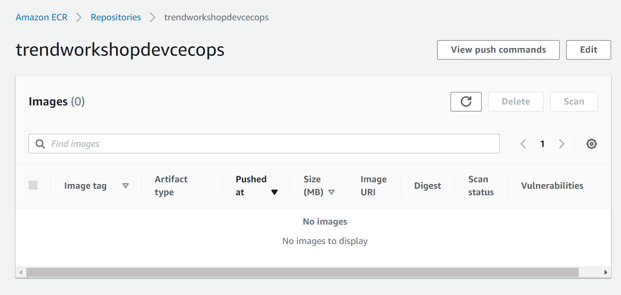The width and height of the screenshot is (621, 295).
Task: Click the Delete button
Action: pos(516,102)
